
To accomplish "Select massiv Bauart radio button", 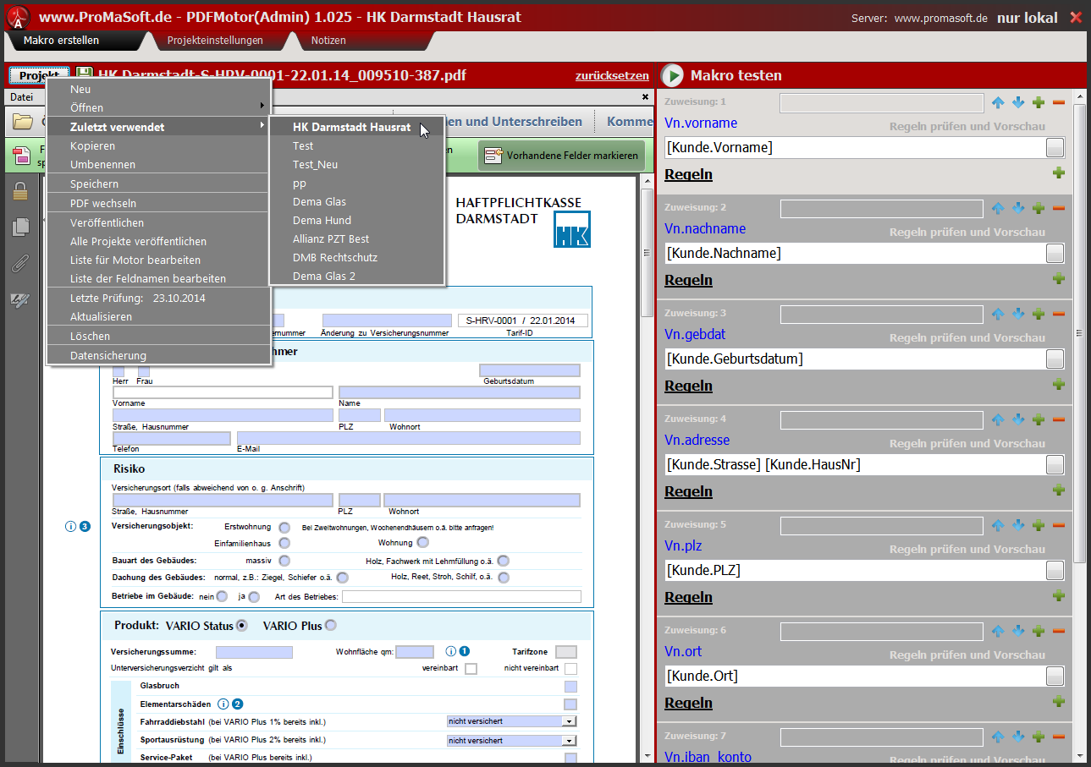I will point(284,561).
